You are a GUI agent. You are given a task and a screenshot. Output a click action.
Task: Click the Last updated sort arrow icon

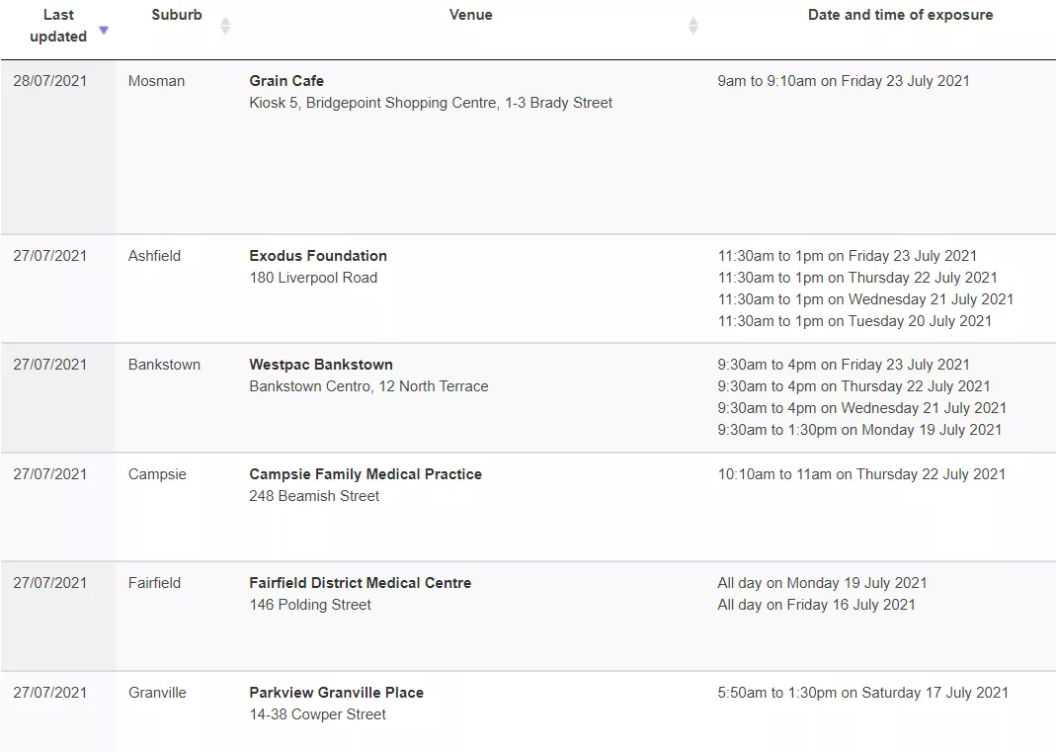point(104,30)
